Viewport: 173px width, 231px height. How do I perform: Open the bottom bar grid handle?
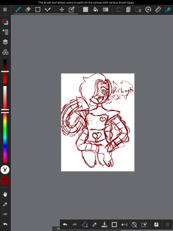[168, 225]
